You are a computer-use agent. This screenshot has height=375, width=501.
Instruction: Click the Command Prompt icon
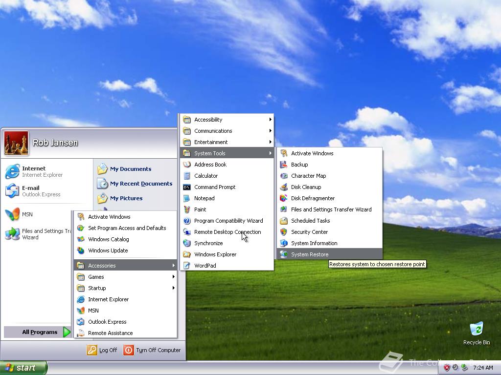[187, 187]
